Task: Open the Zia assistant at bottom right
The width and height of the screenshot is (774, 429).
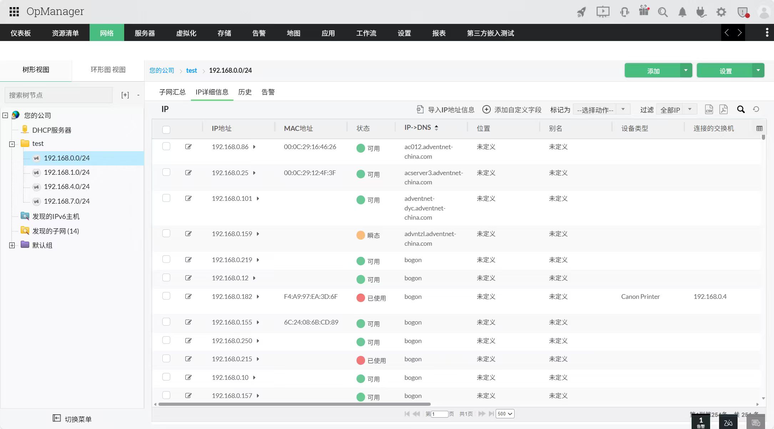Action: (x=728, y=423)
